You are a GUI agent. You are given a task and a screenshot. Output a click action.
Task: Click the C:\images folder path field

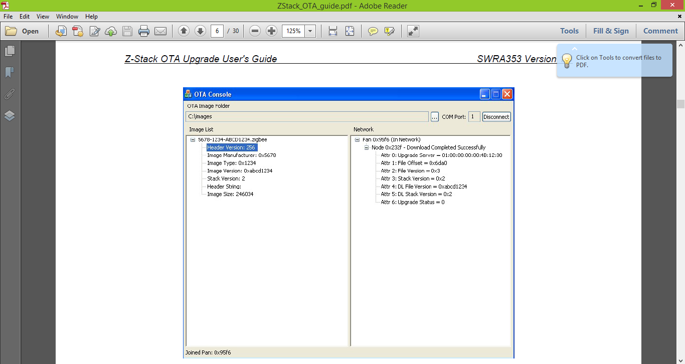pyautogui.click(x=307, y=116)
